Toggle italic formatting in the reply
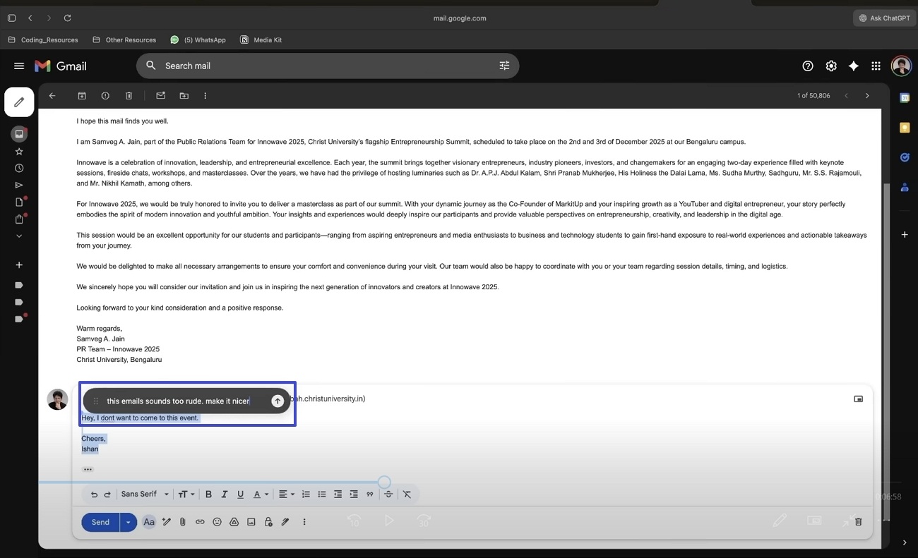 [x=224, y=494]
